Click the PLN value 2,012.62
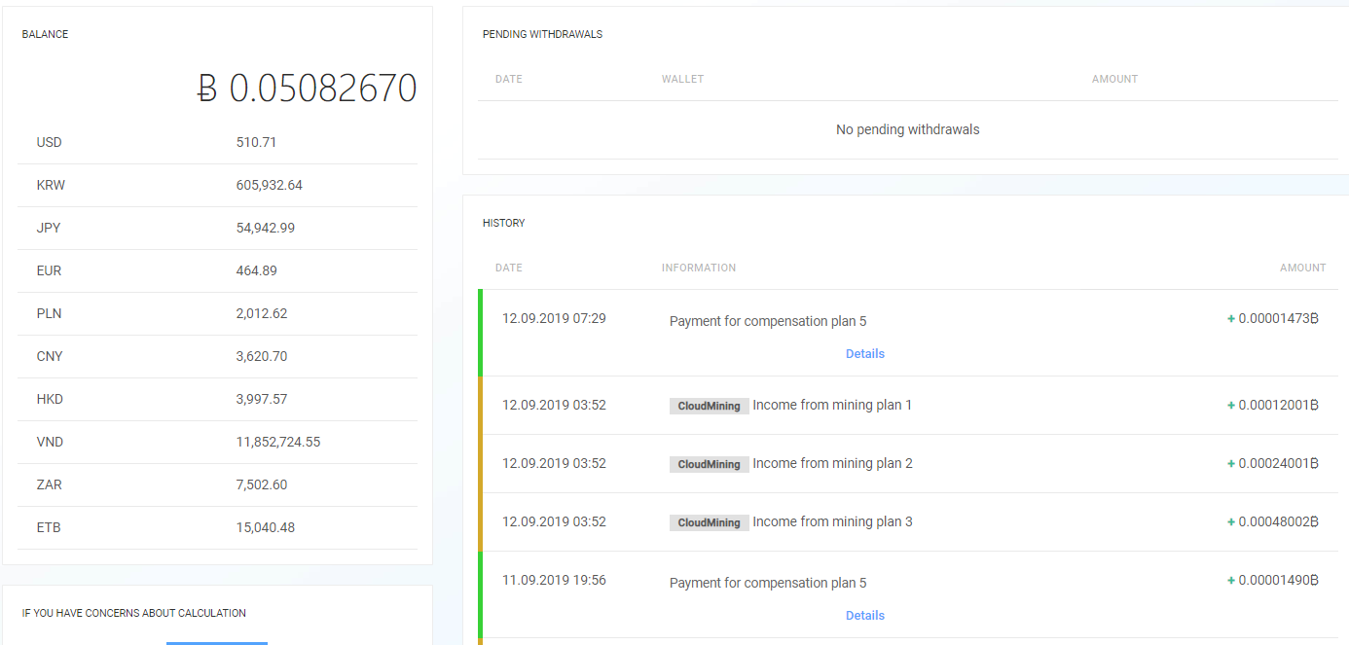1349x645 pixels. tap(261, 313)
